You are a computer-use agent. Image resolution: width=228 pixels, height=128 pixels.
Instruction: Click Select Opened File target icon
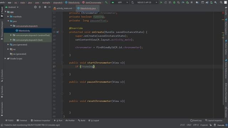[35, 7]
